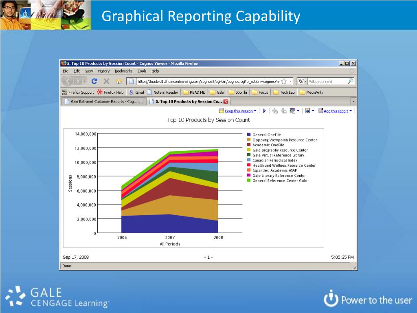The width and height of the screenshot is (417, 313).
Task: Click the drill down icon
Action: [275, 111]
